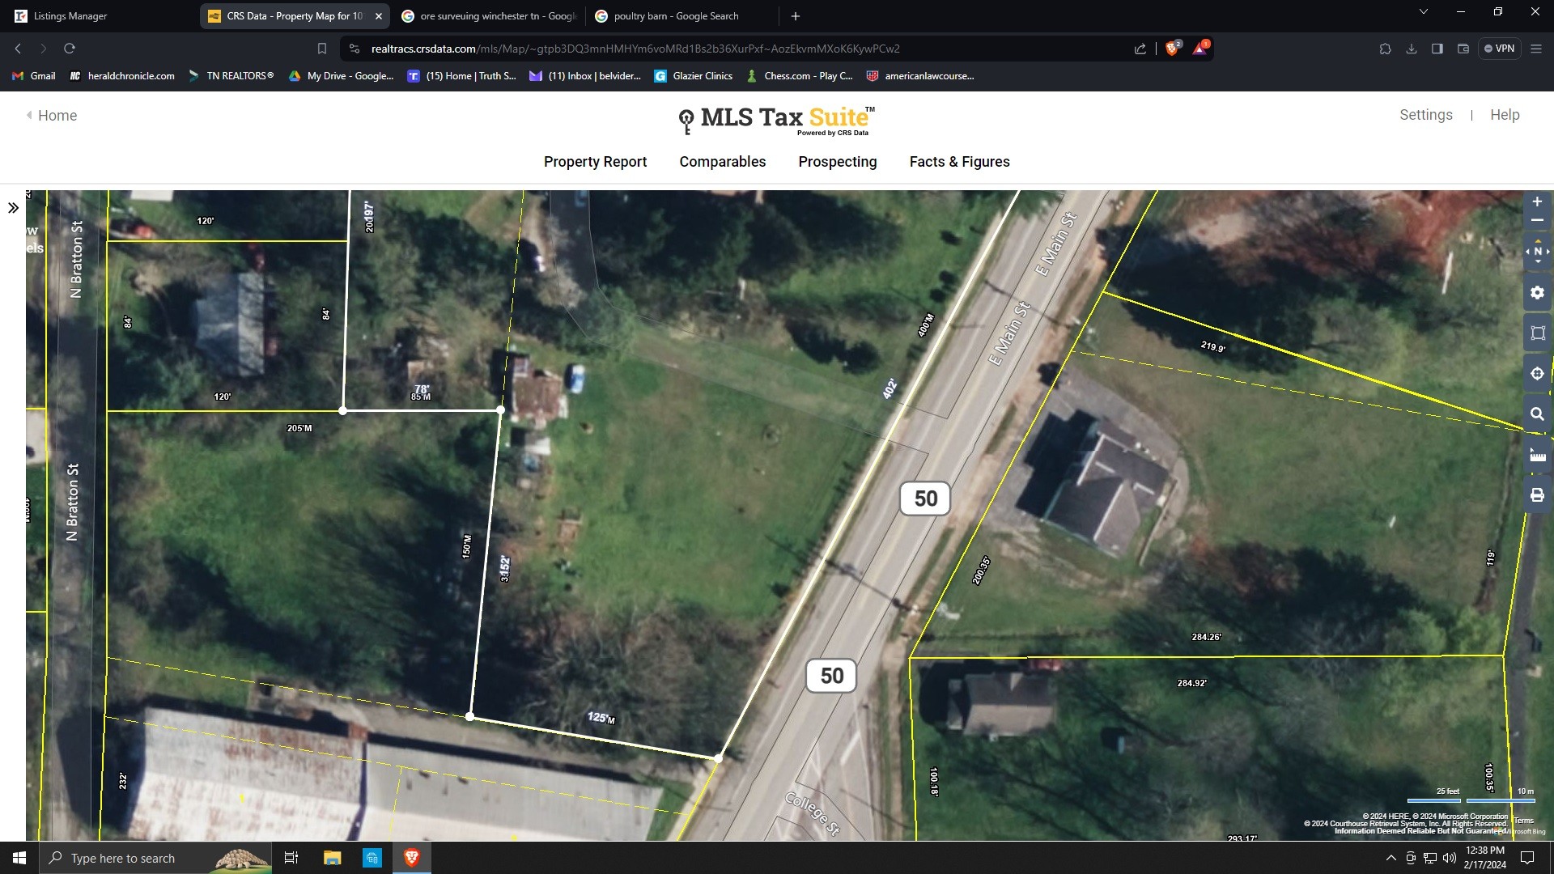The height and width of the screenshot is (874, 1554).
Task: Open the Prospecting tab
Action: coord(837,162)
